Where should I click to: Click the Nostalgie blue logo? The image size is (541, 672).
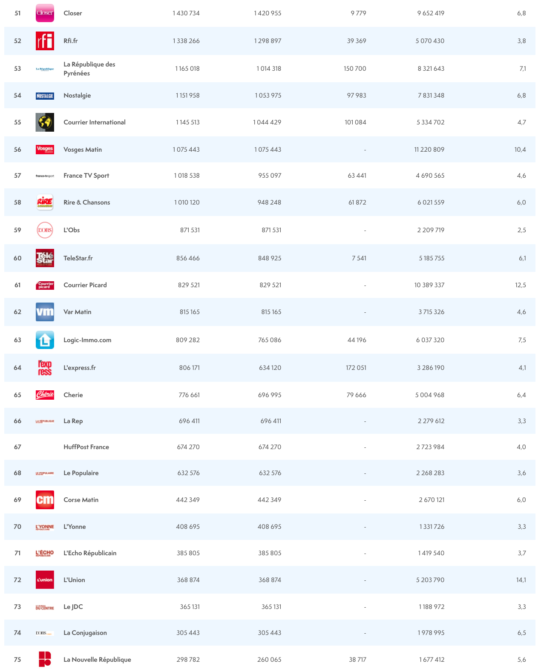click(45, 96)
